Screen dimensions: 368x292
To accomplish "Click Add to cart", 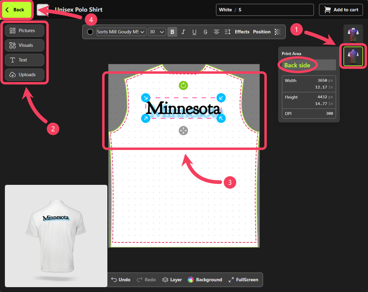I will coord(341,10).
